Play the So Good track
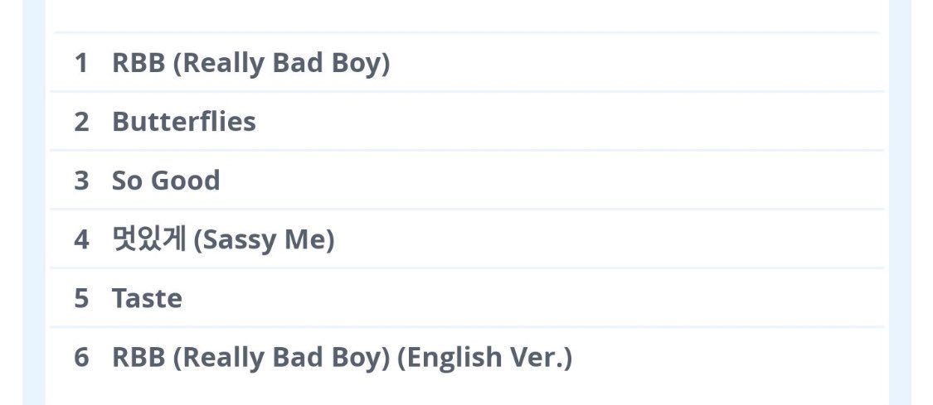This screenshot has width=933, height=405. (x=166, y=181)
